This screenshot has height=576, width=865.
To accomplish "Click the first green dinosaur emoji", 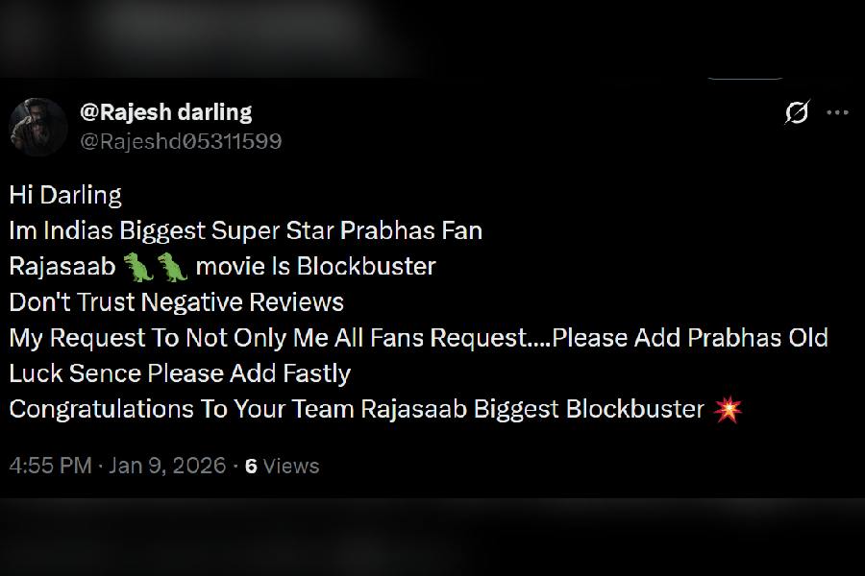I will (x=137, y=267).
